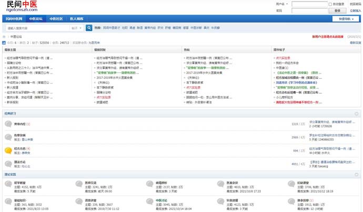The image size is (363, 212).
Task: Click the 温法方论 forum bubble icon
Action: click(x=8, y=164)
